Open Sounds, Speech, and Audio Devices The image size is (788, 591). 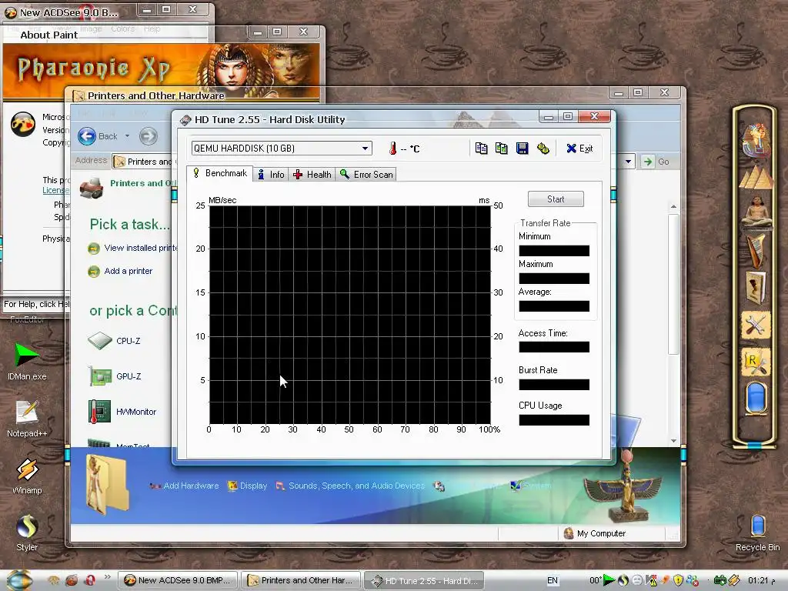click(x=350, y=486)
